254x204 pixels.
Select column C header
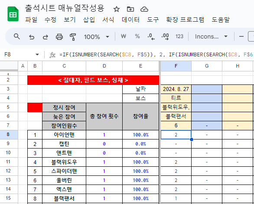click(64, 66)
